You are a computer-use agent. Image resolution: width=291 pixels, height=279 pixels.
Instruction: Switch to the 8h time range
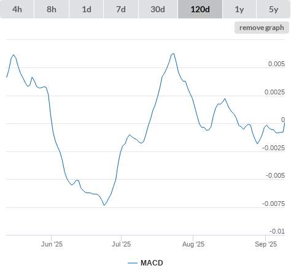(x=52, y=9)
